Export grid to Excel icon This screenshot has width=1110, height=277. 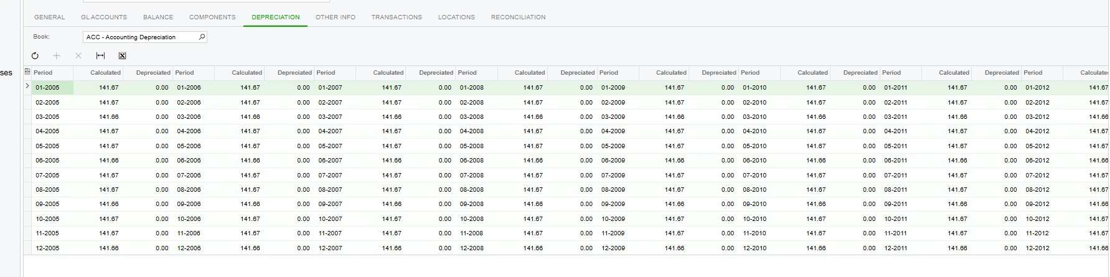(122, 56)
